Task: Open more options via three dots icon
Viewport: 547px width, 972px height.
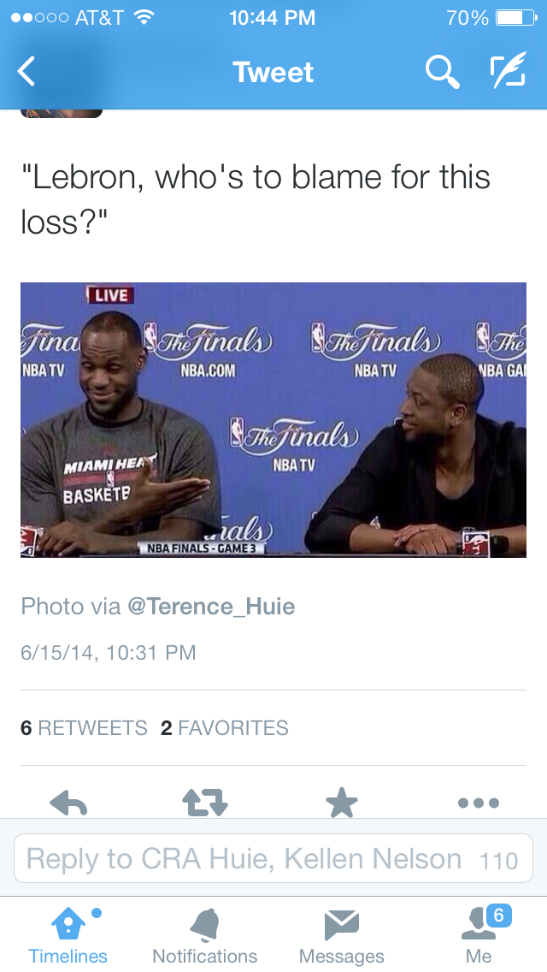Action: pos(479,803)
